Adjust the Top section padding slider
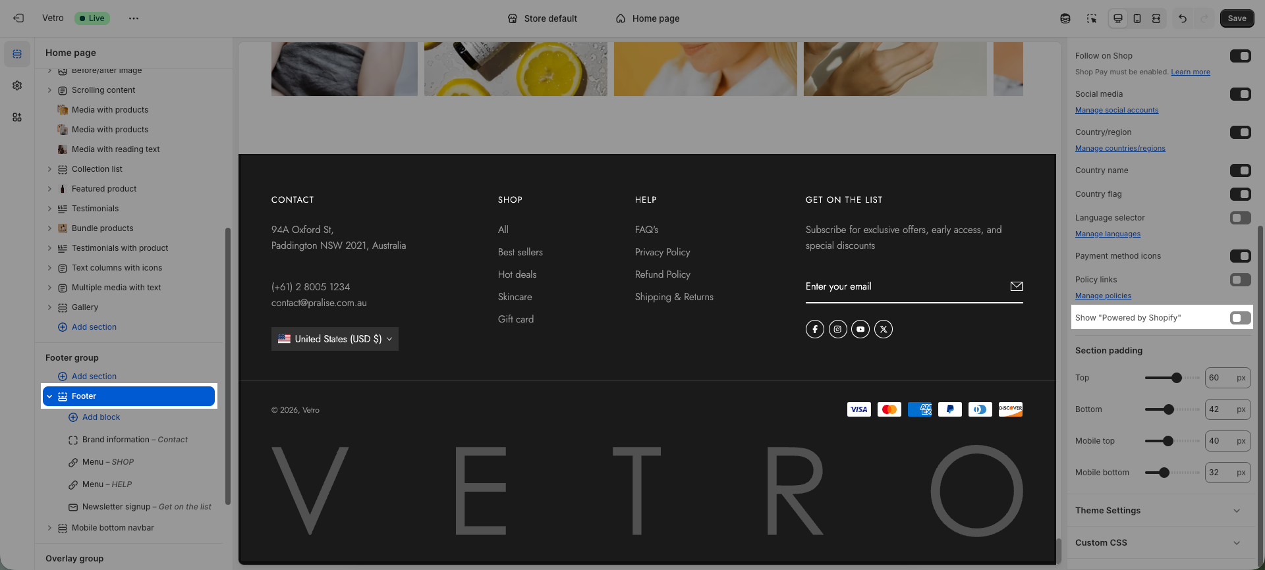Screen dimensions: 1265x570 (x=1176, y=378)
